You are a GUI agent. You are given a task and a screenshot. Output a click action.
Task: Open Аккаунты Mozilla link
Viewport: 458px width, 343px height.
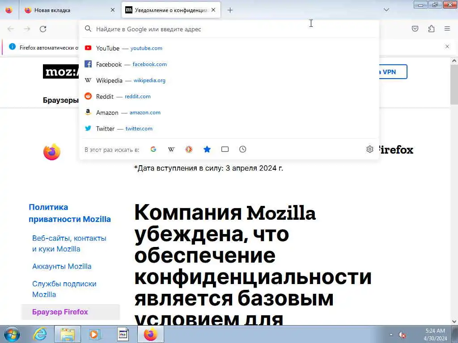(62, 266)
